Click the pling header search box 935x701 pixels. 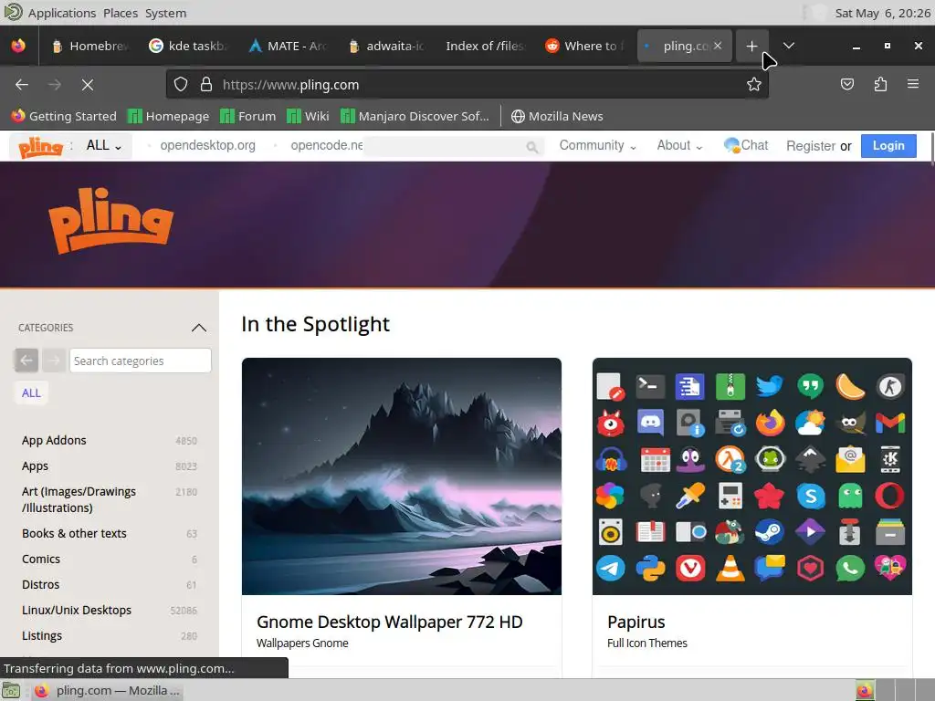pos(453,147)
